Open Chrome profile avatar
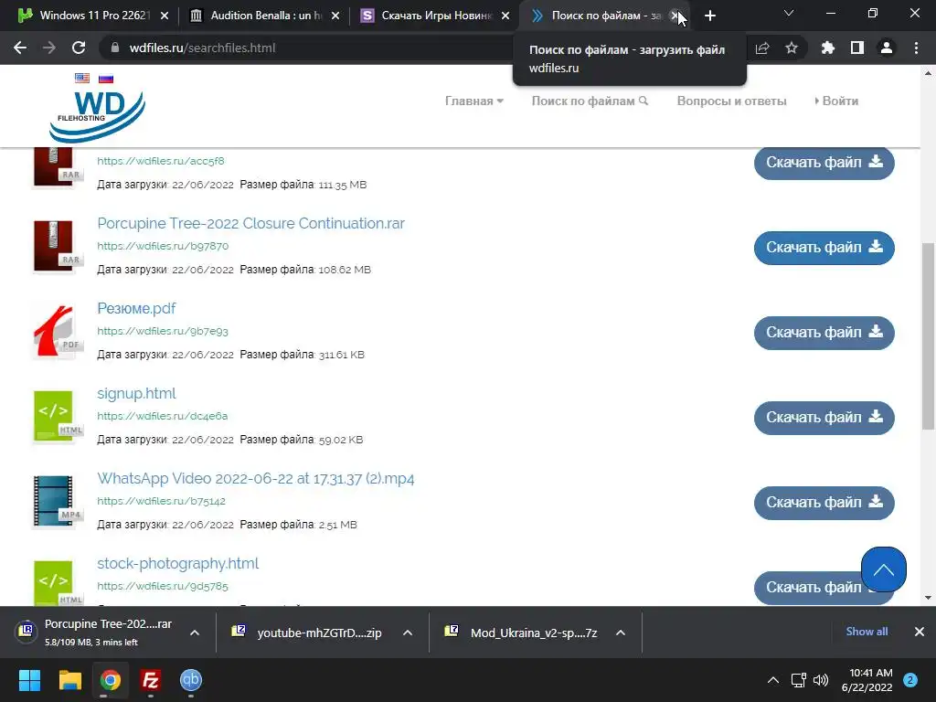This screenshot has width=936, height=702. pyautogui.click(x=887, y=48)
